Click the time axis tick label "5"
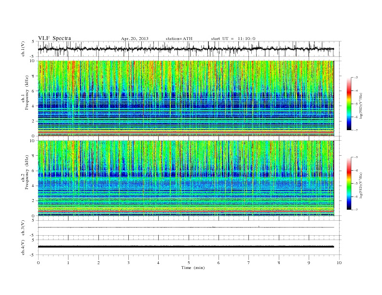Screen dimensions: 382x295 point(189,263)
